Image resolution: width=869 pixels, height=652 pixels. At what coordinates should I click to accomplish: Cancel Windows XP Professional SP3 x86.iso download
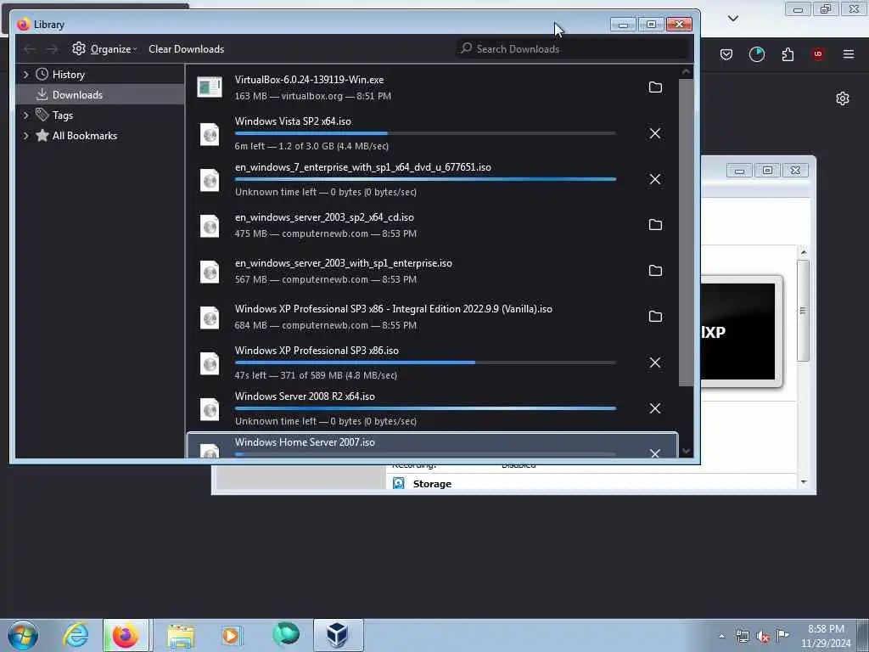(x=655, y=362)
